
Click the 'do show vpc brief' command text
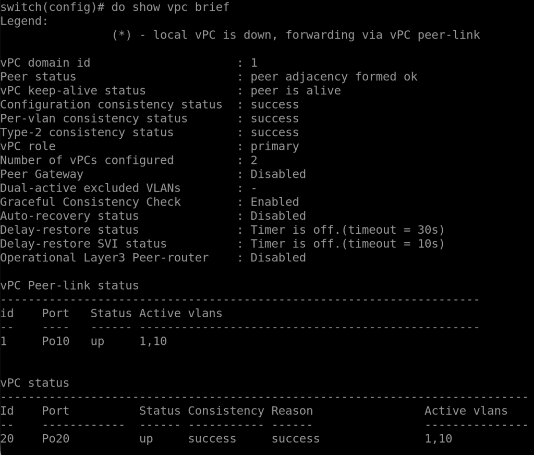pyautogui.click(x=170, y=7)
